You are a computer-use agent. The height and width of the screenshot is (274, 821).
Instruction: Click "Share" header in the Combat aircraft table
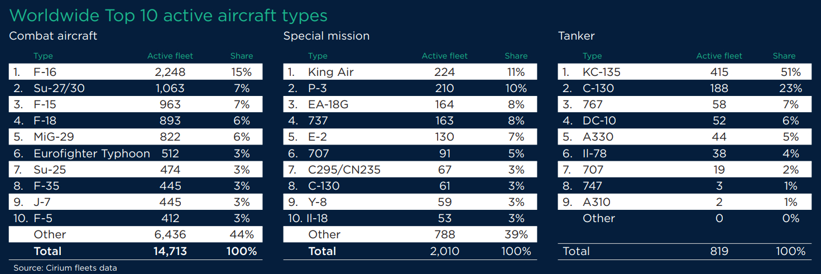click(x=242, y=56)
